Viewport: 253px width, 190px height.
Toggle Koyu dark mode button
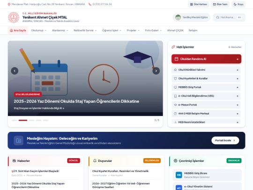(238, 4)
